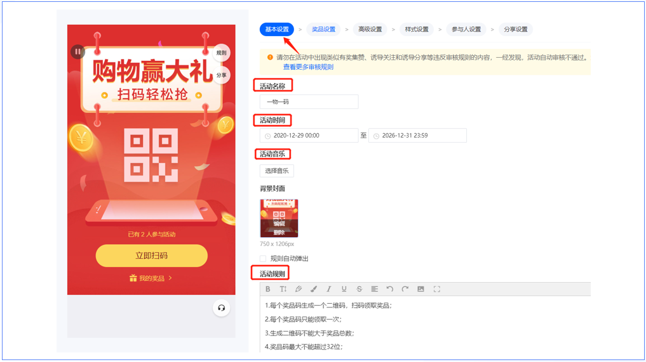Open 查看更多审核规则 link
This screenshot has width=646, height=362.
click(x=308, y=67)
